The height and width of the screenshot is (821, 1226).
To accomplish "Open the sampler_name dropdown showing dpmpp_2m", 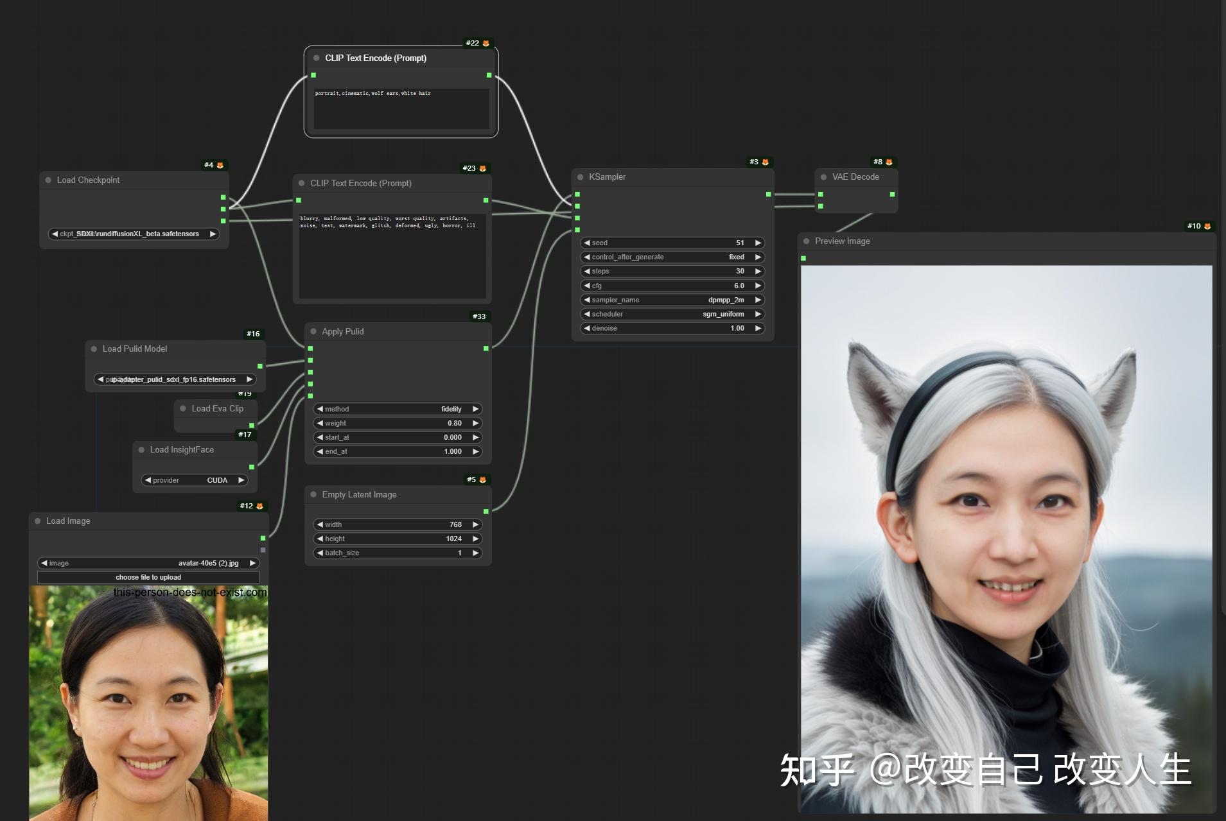I will pyautogui.click(x=672, y=300).
